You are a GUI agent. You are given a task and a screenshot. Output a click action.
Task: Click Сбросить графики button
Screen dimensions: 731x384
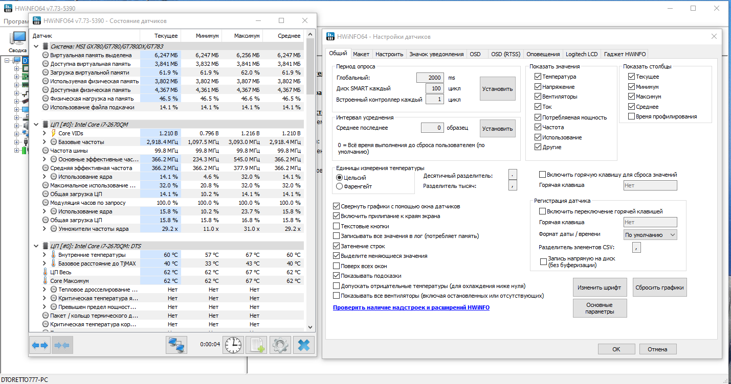[659, 287]
